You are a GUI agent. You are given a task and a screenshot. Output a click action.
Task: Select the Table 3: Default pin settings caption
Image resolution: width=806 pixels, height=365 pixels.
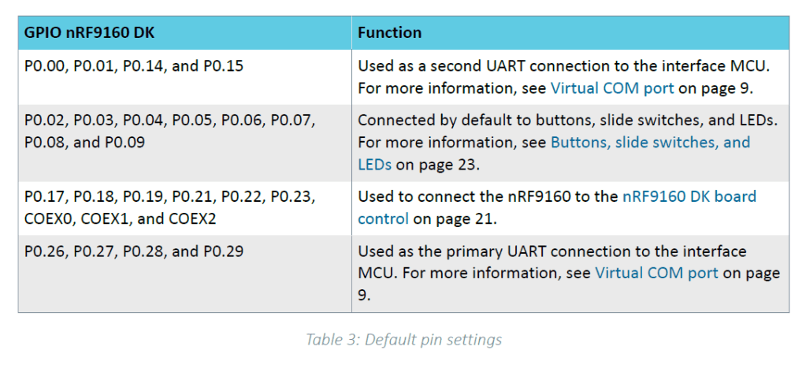tap(403, 340)
